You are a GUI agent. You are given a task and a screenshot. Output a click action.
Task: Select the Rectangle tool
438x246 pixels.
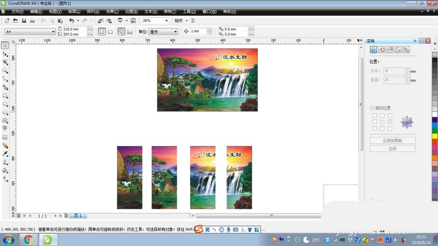(5, 96)
